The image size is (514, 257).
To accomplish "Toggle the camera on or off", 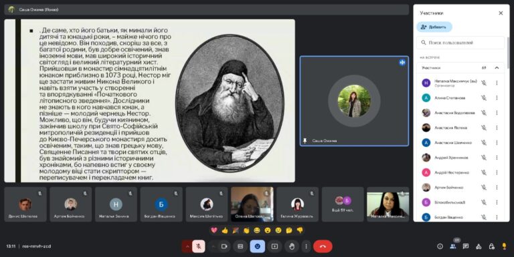I will coord(225,246).
